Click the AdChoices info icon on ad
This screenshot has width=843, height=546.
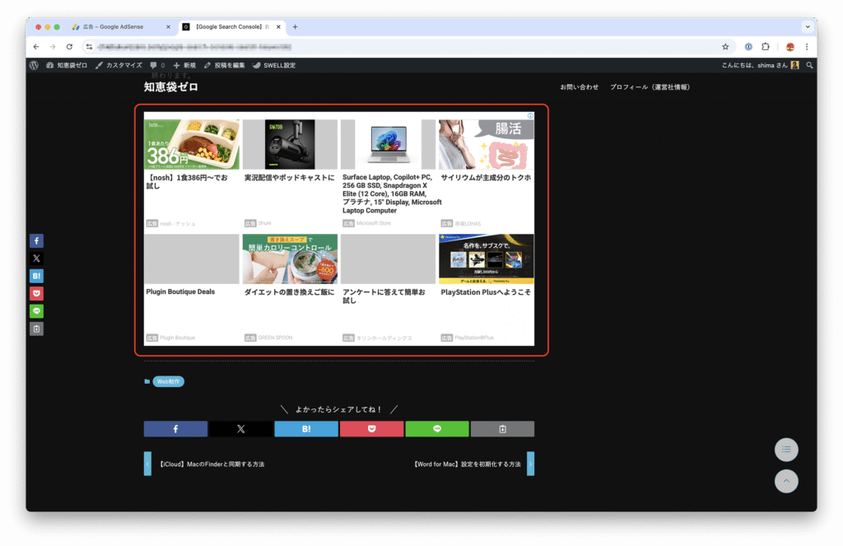530,115
